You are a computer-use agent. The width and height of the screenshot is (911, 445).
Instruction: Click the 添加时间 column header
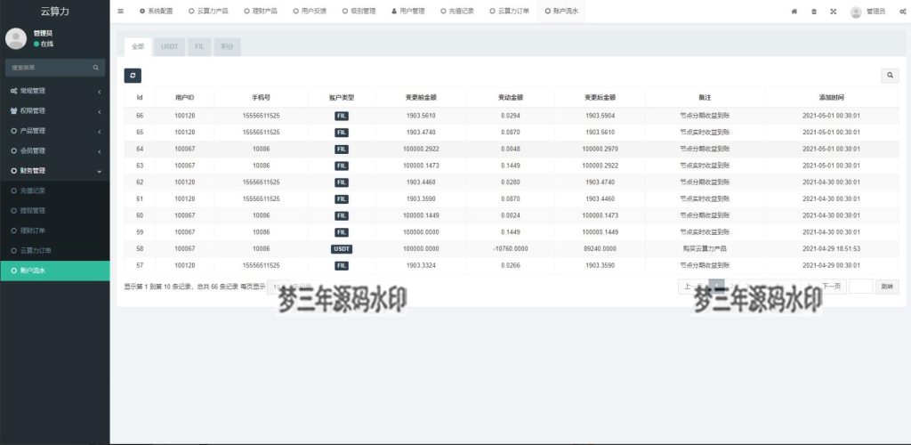tap(832, 98)
